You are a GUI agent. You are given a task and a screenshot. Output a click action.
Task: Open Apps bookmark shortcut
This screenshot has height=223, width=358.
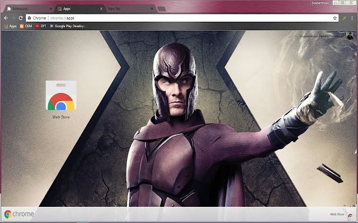pyautogui.click(x=10, y=26)
